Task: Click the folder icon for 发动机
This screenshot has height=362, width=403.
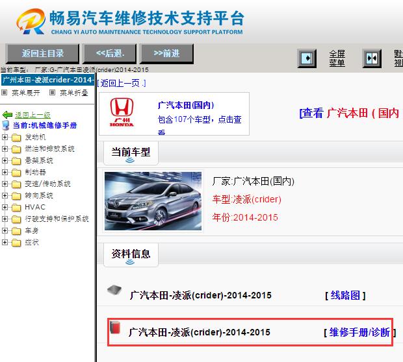Action: [16, 138]
